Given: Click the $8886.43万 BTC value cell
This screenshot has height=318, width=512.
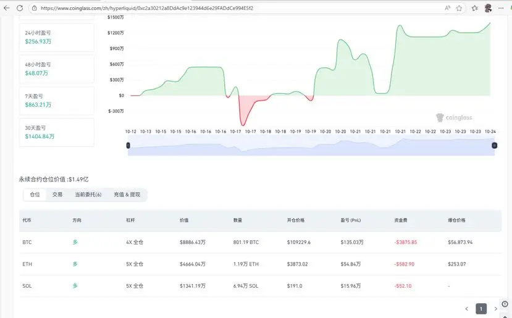Looking at the screenshot, I should pos(193,242).
